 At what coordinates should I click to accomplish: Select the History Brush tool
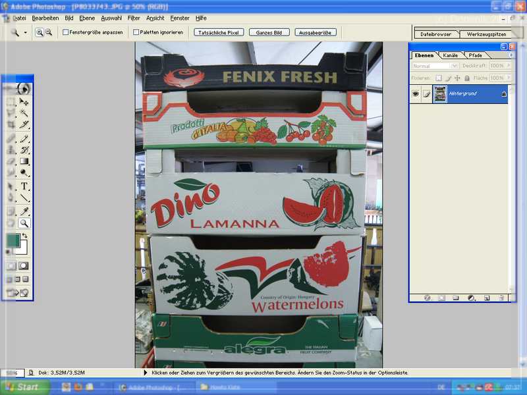pyautogui.click(x=24, y=150)
